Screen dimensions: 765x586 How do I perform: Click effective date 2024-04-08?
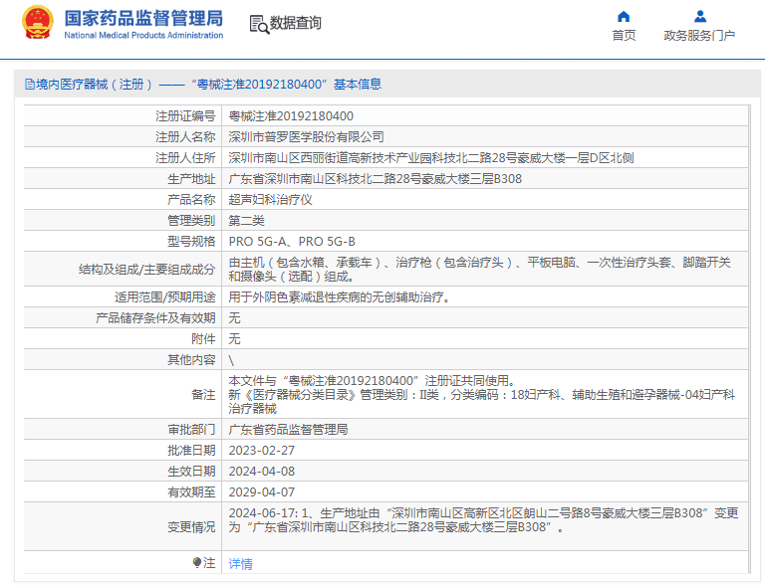tap(262, 472)
